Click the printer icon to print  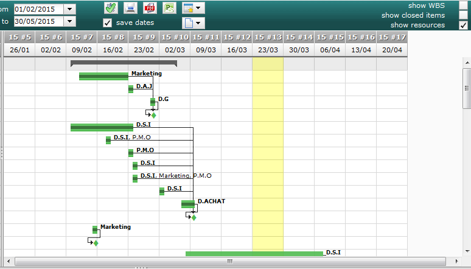(130, 8)
